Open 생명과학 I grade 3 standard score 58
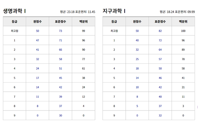This screenshot has width=198, height=125. (x=60, y=59)
